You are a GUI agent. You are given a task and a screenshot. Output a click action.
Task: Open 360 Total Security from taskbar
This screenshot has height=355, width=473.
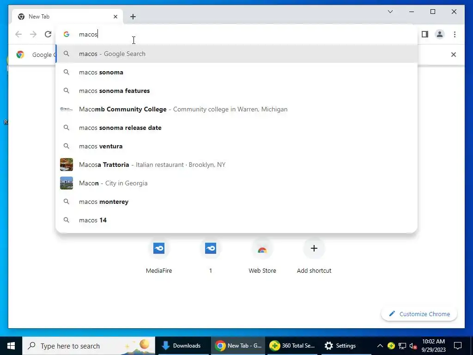(x=292, y=346)
